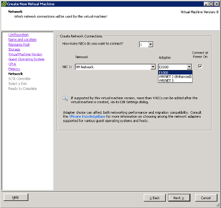Toggle Connect at Power On checkbox for NIC 1
Screen dimensions: 221x208
(200, 67)
